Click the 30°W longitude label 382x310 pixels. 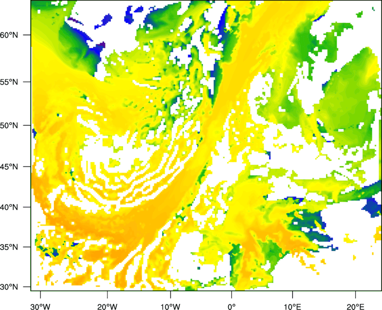coord(41,307)
